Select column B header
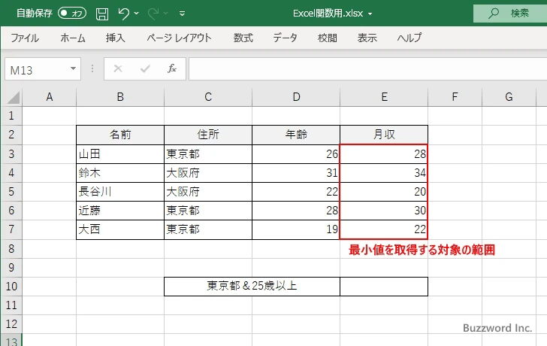The image size is (547, 346). pyautogui.click(x=120, y=97)
